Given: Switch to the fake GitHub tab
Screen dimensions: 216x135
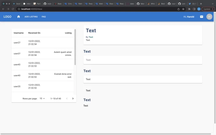Looking at the screenshot, I should pos(141,4).
